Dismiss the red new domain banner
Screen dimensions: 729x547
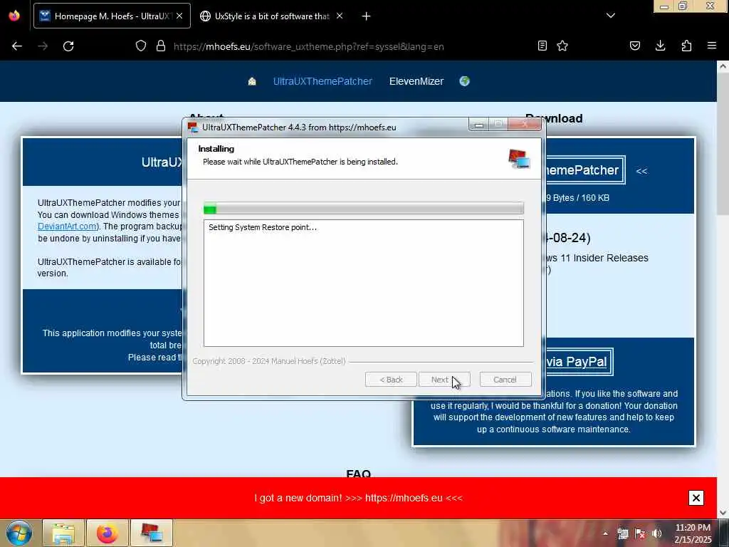pyautogui.click(x=696, y=498)
